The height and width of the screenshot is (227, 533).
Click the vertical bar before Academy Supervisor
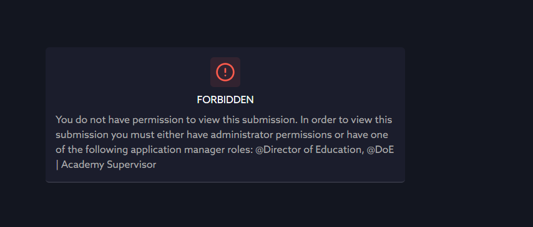(x=57, y=165)
